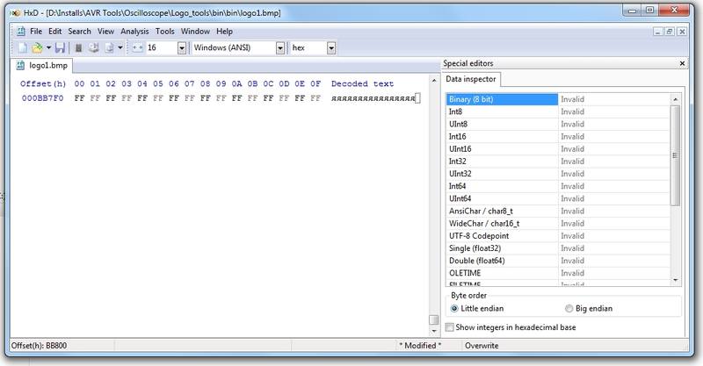Select the Data inspector tab

tap(474, 80)
